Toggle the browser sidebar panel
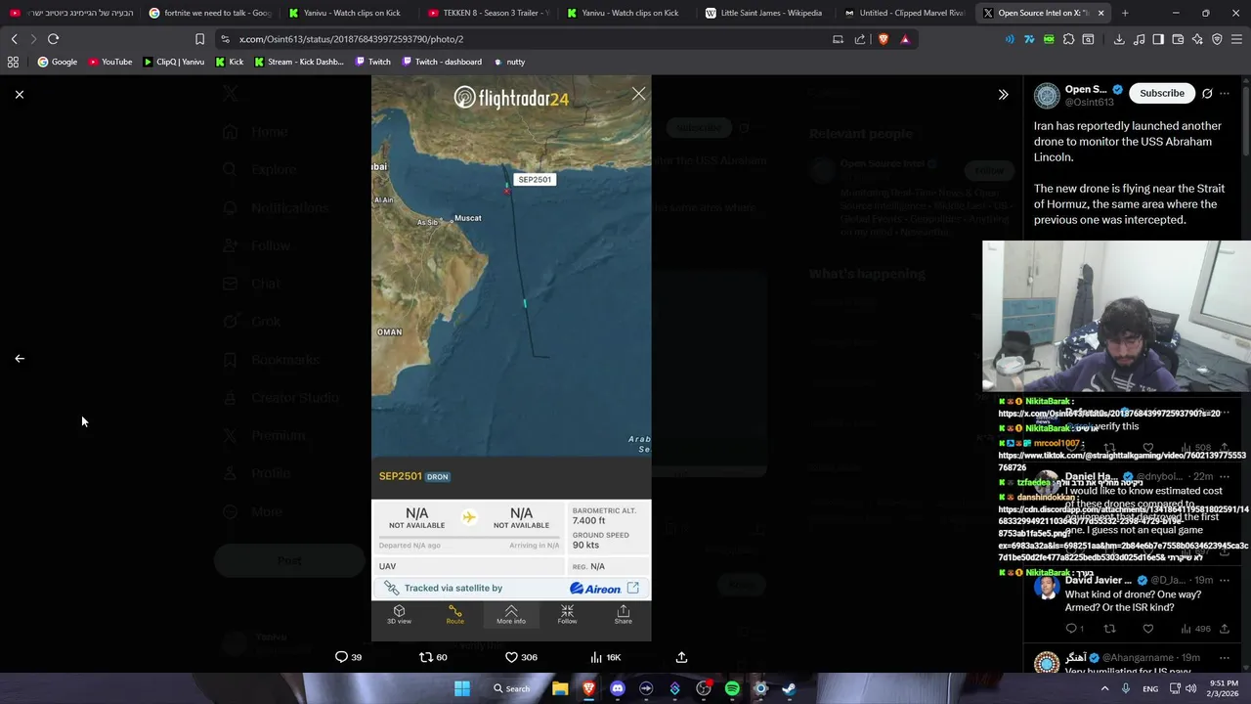The image size is (1251, 704). point(1158,39)
